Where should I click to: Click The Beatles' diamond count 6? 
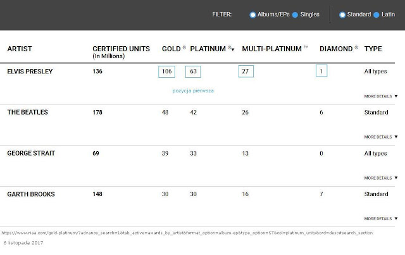point(321,113)
